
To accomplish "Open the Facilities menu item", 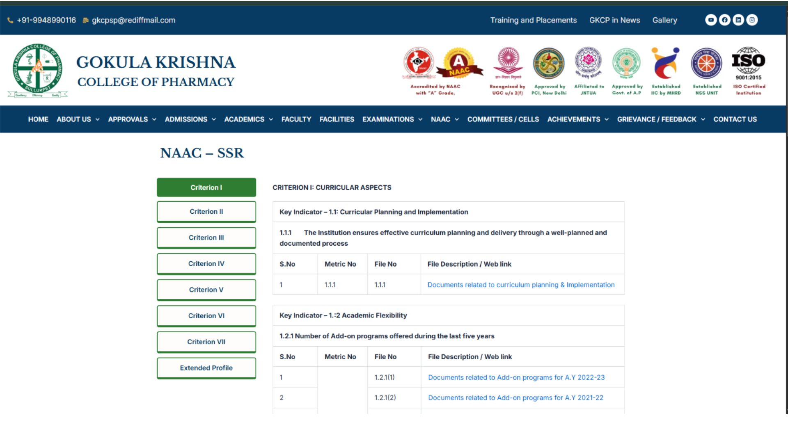I will 337,119.
